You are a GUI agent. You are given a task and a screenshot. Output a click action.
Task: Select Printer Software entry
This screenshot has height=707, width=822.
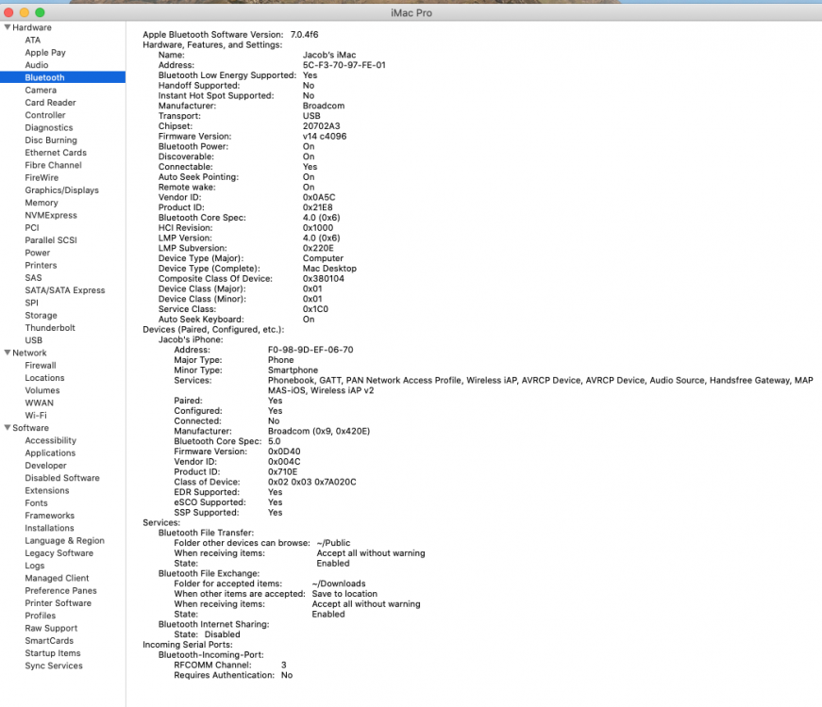pyautogui.click(x=59, y=602)
